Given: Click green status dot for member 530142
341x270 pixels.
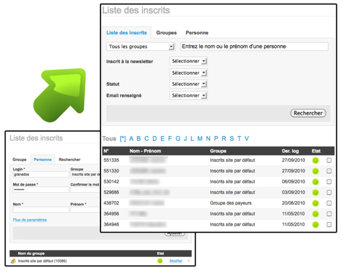Looking at the screenshot, I should click(315, 182).
